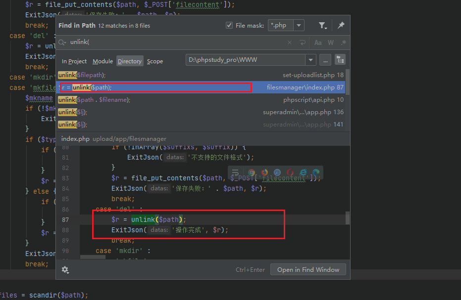
Task: Open the filter search results menu
Action: pos(322,25)
